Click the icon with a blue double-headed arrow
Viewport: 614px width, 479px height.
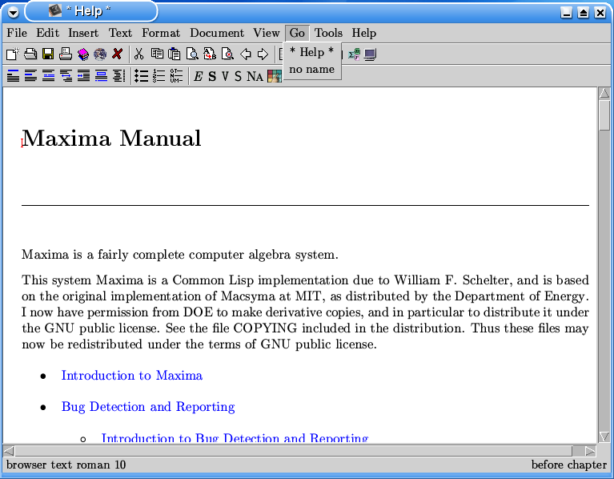coord(66,75)
